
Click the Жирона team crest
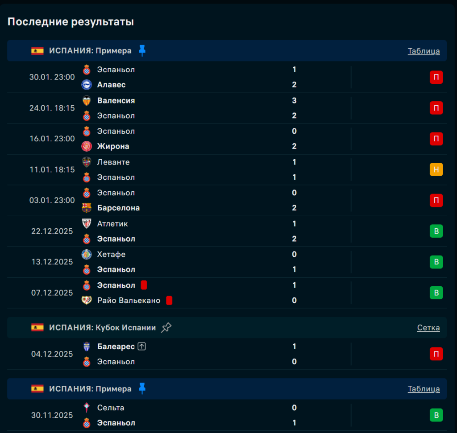pos(87,146)
